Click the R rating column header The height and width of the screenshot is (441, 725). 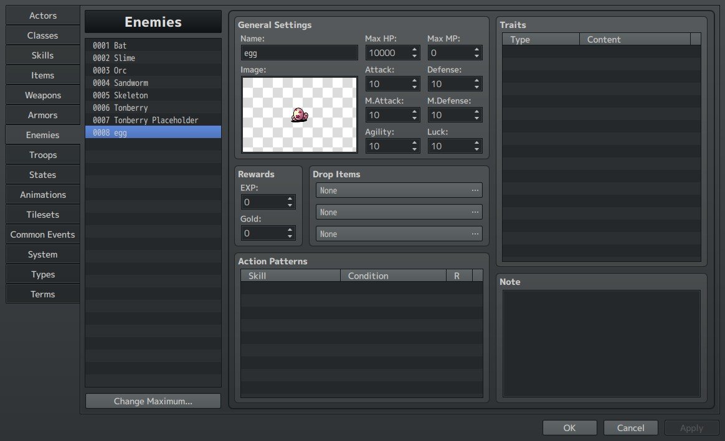pyautogui.click(x=459, y=275)
